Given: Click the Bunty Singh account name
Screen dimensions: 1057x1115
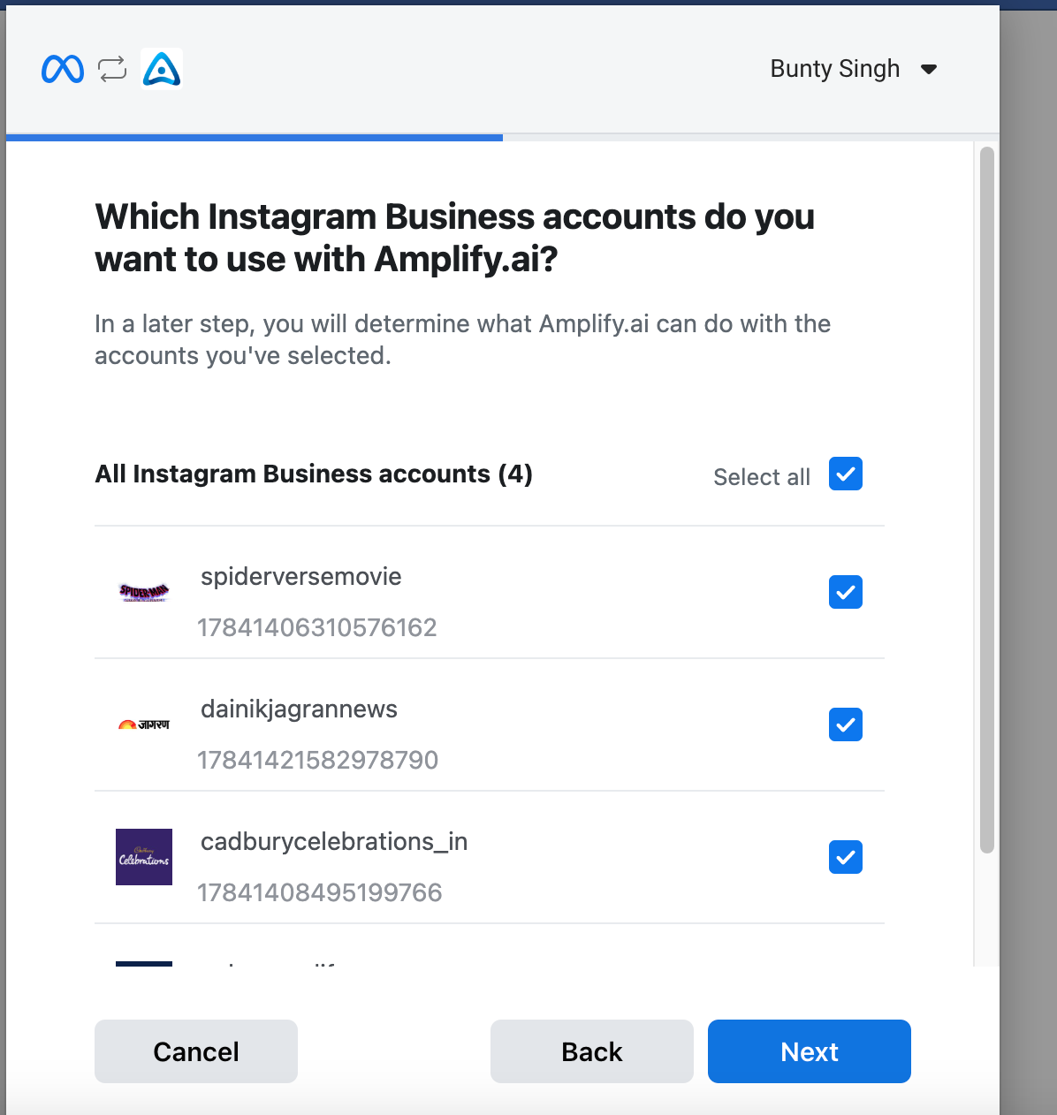Looking at the screenshot, I should [x=835, y=69].
